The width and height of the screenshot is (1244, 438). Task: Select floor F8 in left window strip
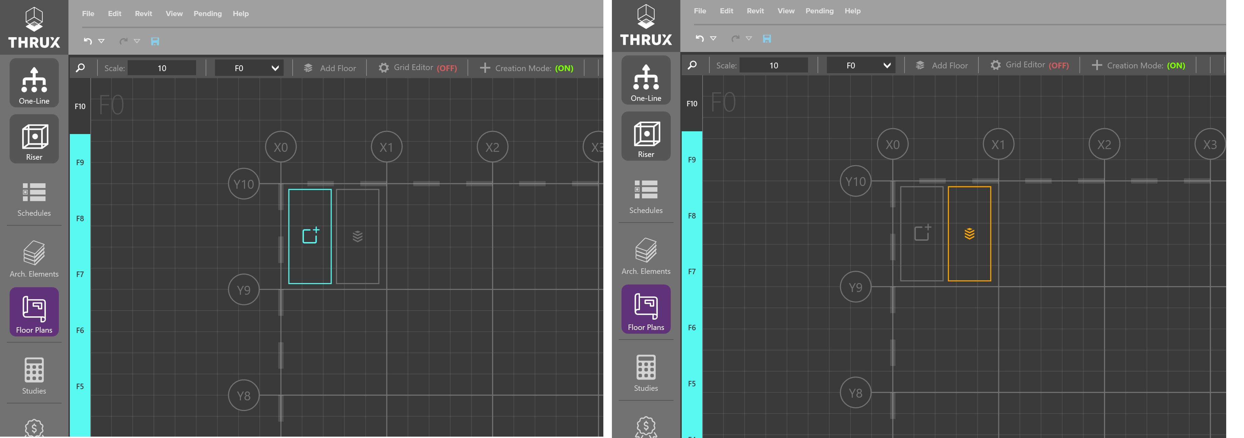click(x=80, y=218)
